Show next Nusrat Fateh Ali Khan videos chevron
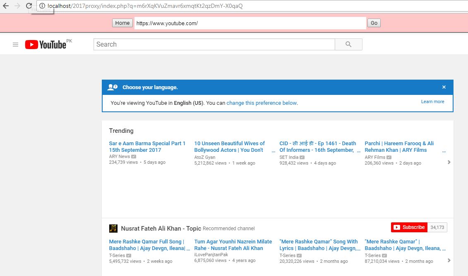 point(449,260)
